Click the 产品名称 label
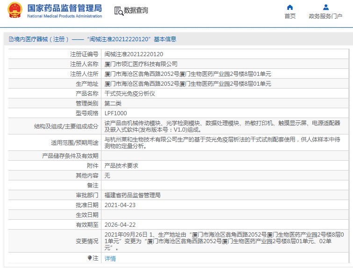This screenshot has width=353, height=268. (x=87, y=93)
